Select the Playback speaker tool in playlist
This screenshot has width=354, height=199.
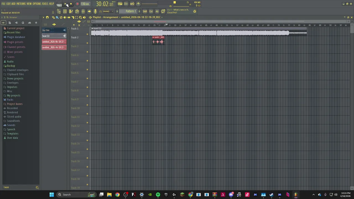(x=84, y=17)
